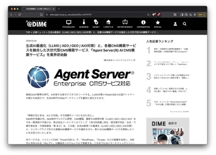Close the current browser tab
The image size is (216, 155).
coord(53,9)
